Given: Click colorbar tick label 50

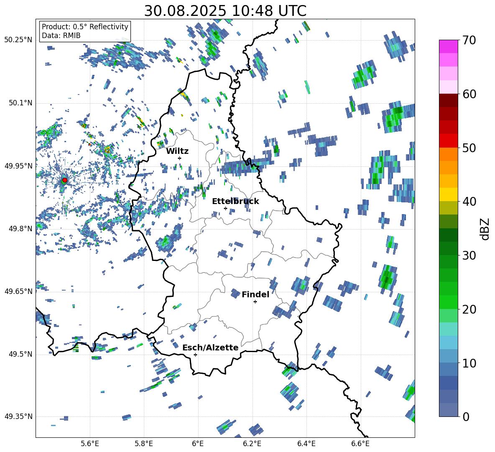Looking at the screenshot, I should [469, 148].
